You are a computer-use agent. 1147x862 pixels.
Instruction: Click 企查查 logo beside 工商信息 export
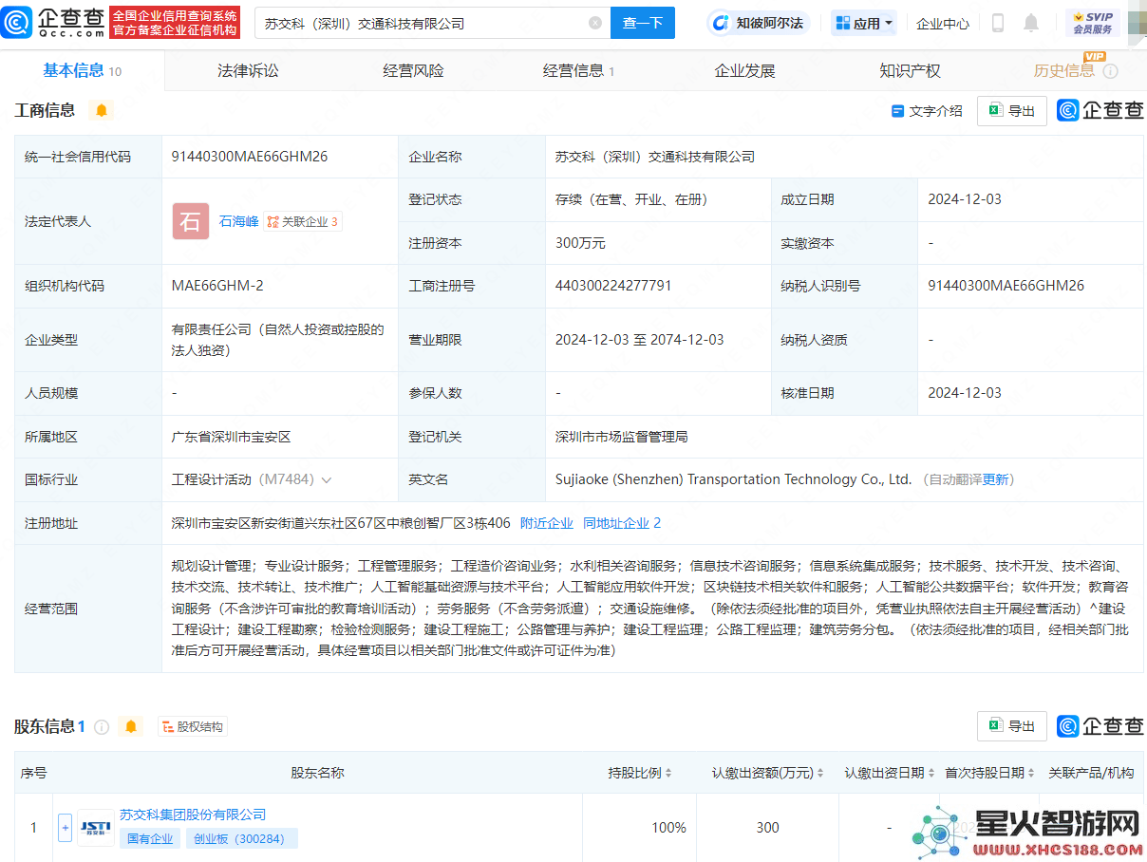pos(1100,111)
